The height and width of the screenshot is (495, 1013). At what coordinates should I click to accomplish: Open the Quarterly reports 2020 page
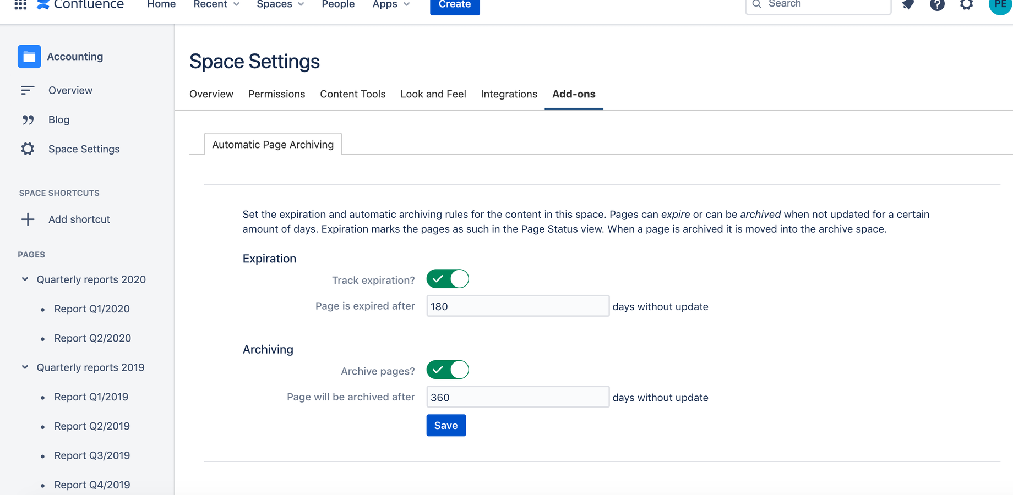(91, 279)
